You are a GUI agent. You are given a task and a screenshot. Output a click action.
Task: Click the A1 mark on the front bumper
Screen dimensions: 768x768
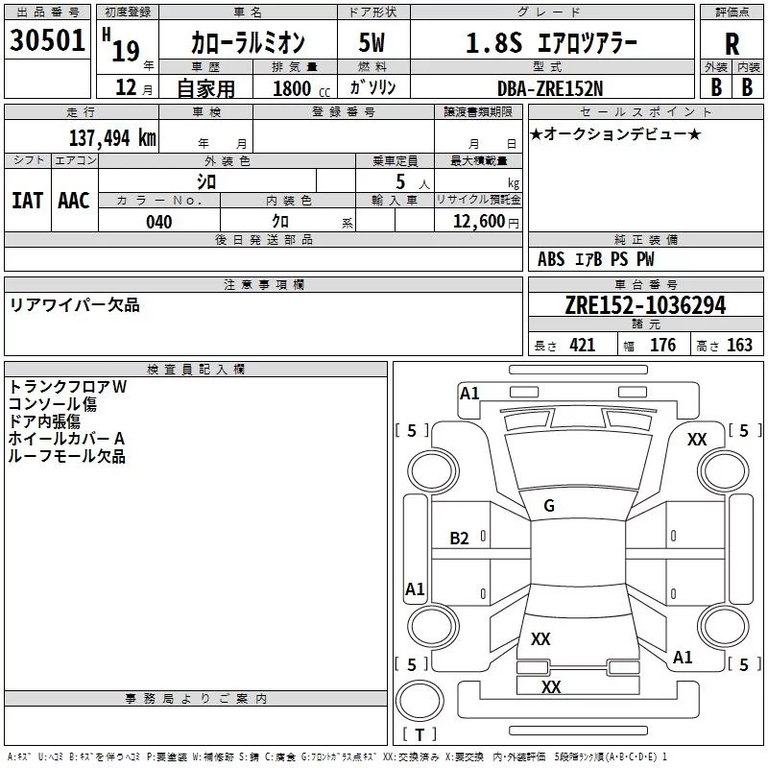tap(469, 393)
